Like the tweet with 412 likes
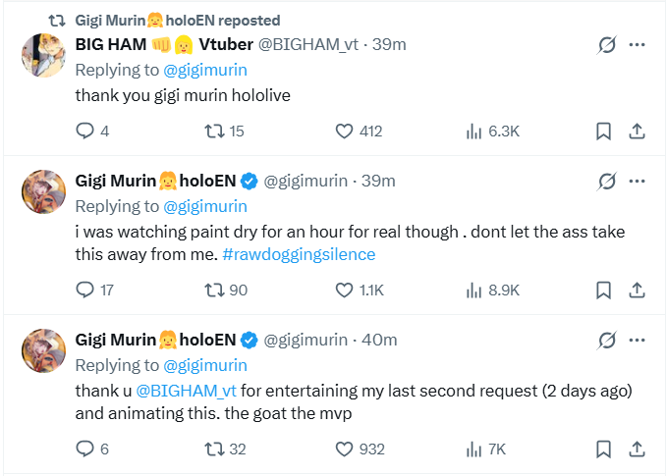This screenshot has height=476, width=667. [344, 131]
